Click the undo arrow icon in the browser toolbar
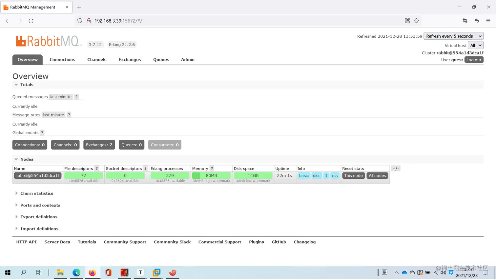 click(x=477, y=21)
